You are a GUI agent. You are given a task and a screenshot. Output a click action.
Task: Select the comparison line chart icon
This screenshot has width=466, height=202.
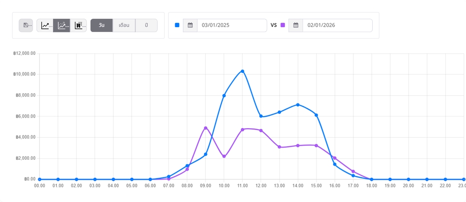(62, 25)
